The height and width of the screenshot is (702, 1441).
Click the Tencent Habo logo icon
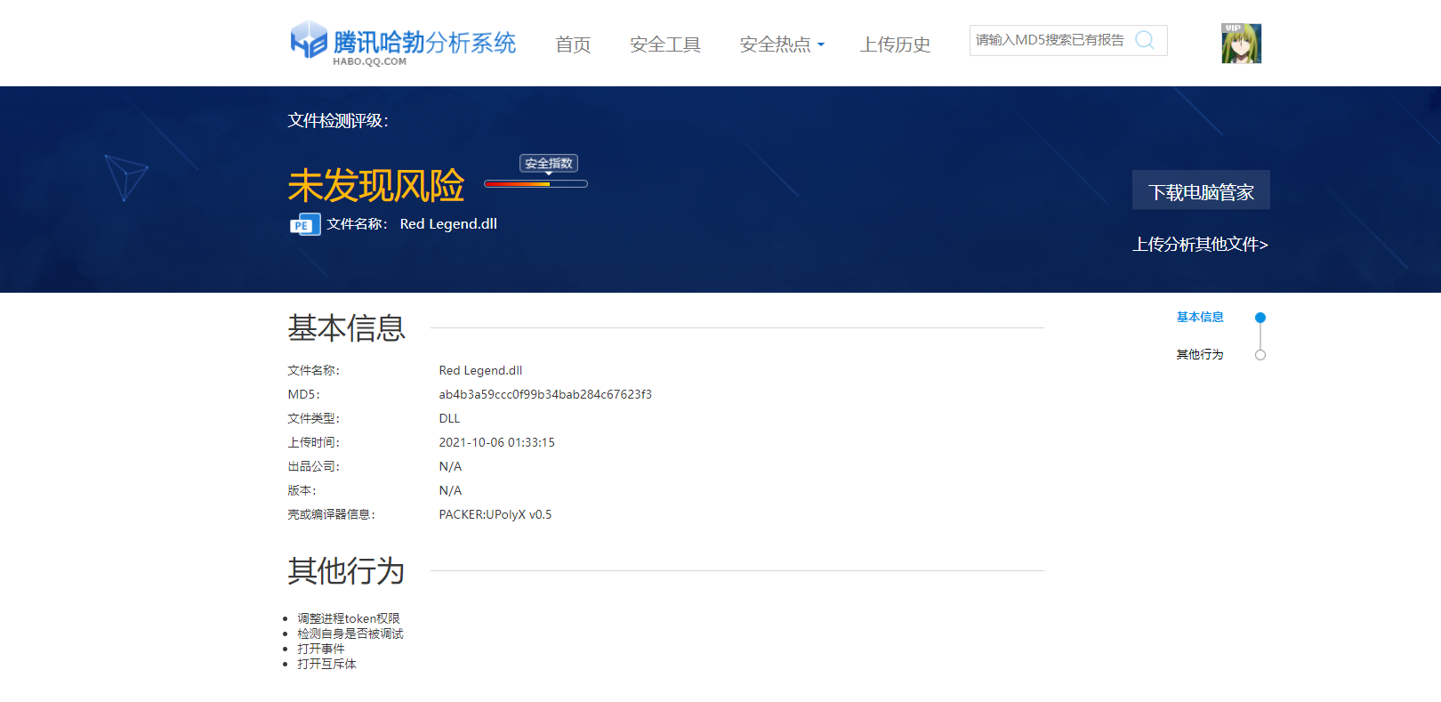tap(309, 40)
